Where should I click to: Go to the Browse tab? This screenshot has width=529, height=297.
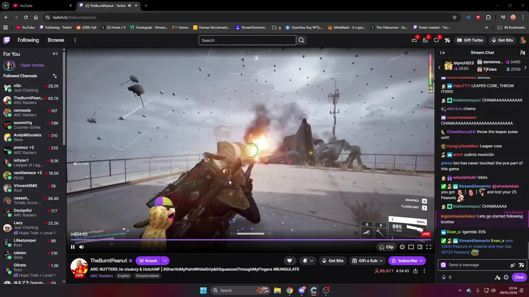(56, 40)
